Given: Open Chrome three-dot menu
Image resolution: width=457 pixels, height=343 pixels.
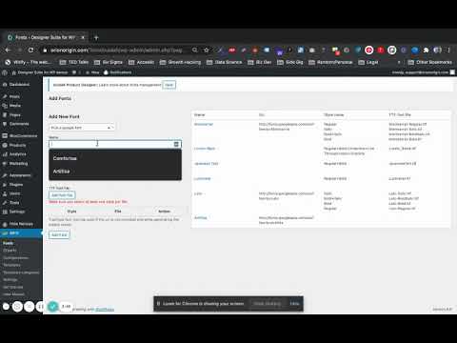Looking at the screenshot, I should click(x=448, y=50).
